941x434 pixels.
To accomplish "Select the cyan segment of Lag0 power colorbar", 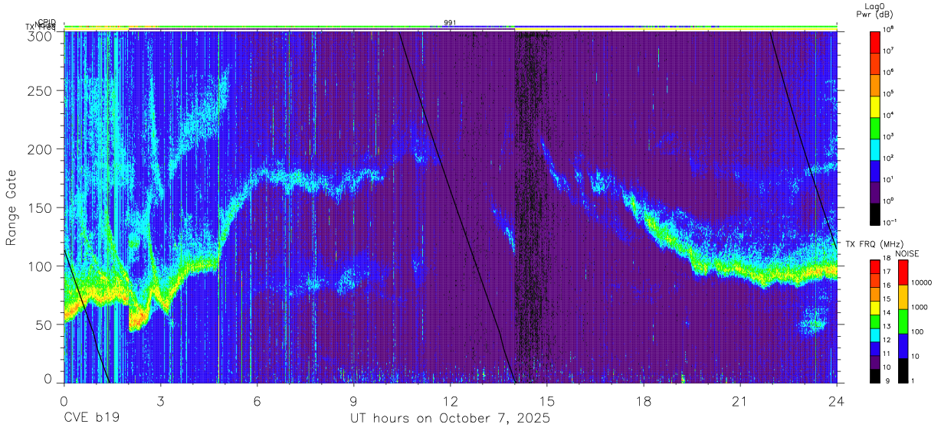I will tap(875, 148).
